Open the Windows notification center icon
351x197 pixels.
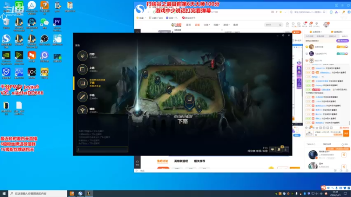click(345, 193)
